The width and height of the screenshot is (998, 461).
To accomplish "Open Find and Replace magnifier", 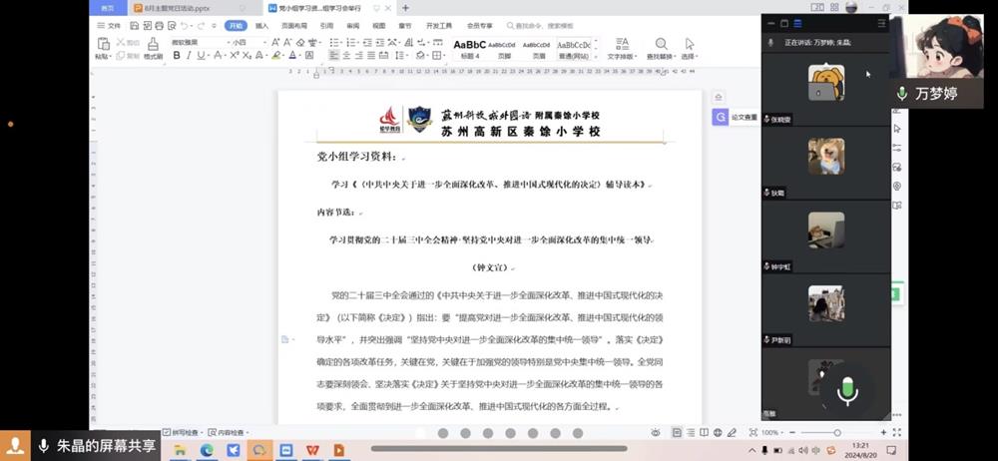I will coord(661,48).
